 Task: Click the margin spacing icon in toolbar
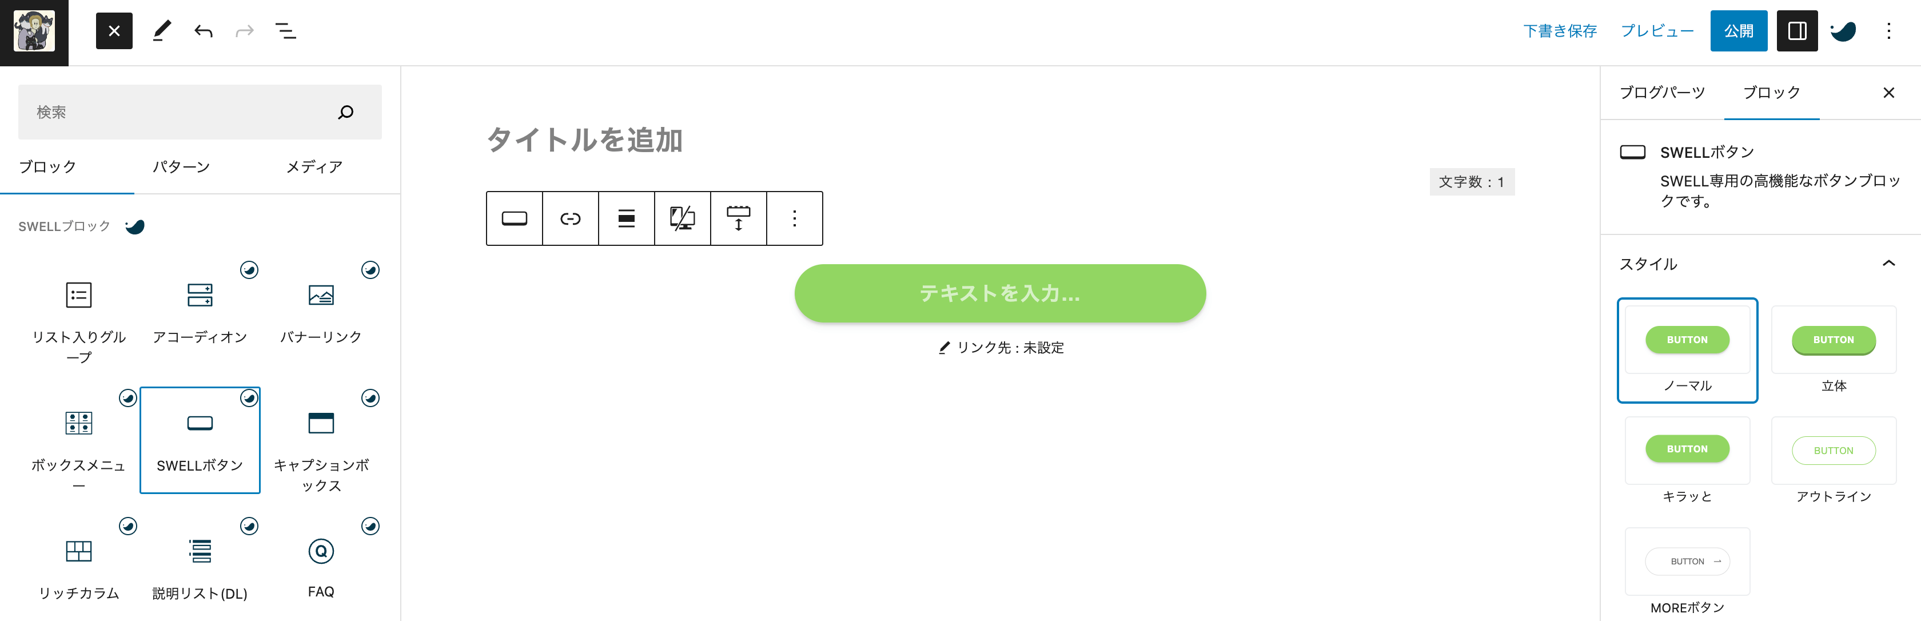(738, 218)
